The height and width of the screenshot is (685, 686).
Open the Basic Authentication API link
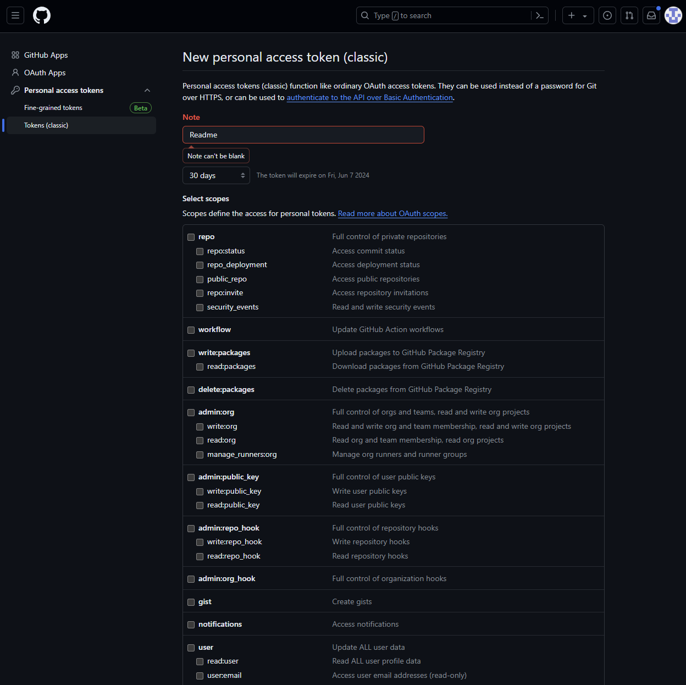[x=370, y=97]
